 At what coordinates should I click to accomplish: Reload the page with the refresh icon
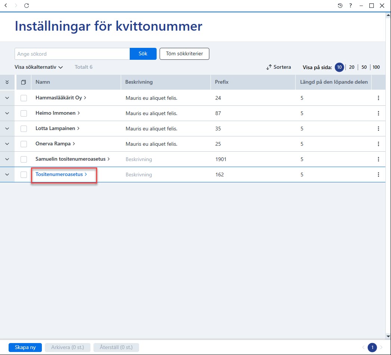pyautogui.click(x=27, y=6)
